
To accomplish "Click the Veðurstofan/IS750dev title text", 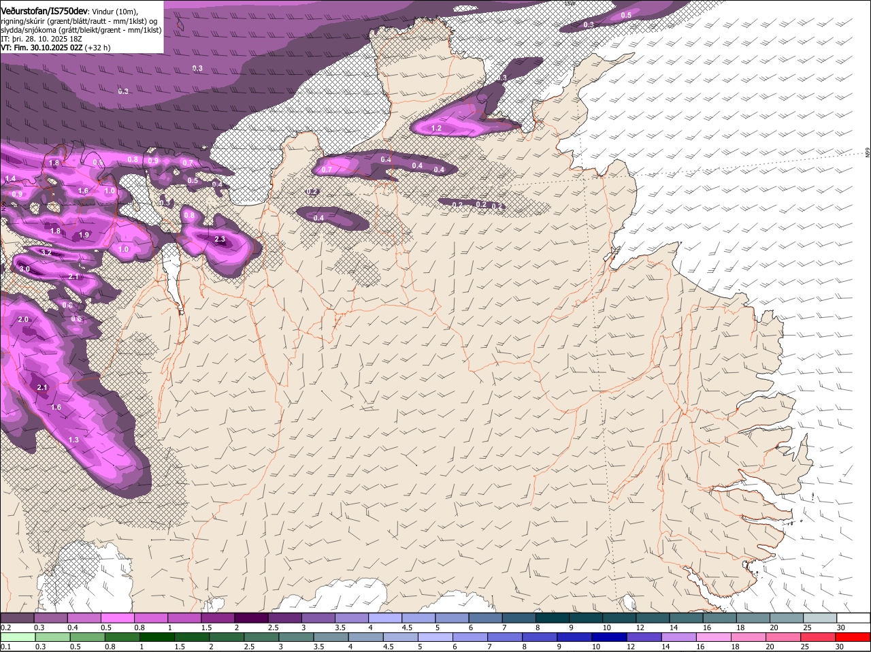I will tap(44, 10).
